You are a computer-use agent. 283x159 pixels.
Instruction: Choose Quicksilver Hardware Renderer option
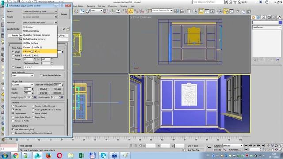tap(40, 35)
